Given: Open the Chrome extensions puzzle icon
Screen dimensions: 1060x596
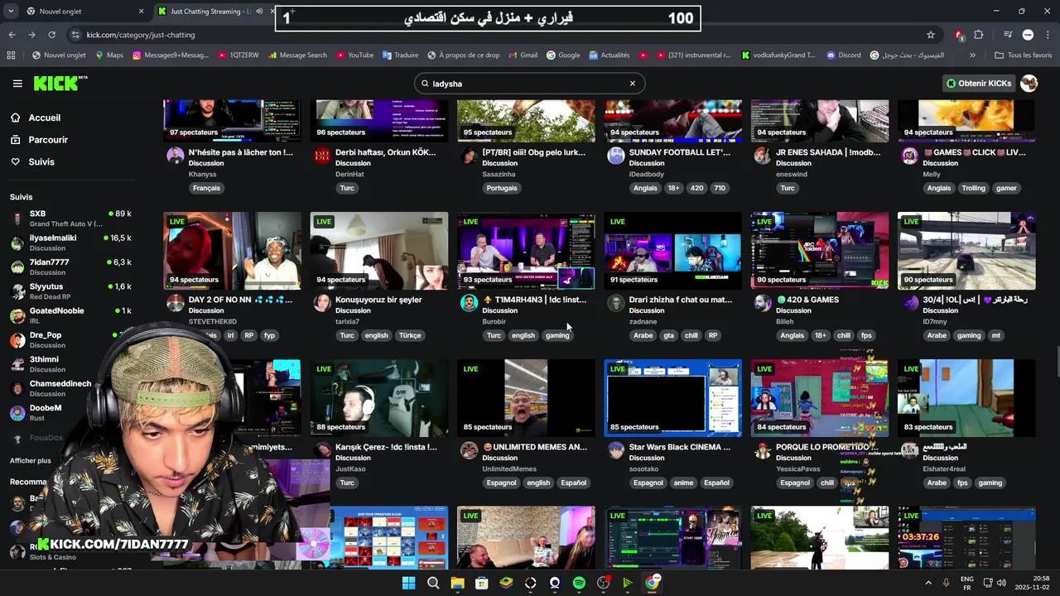Looking at the screenshot, I should tap(979, 35).
